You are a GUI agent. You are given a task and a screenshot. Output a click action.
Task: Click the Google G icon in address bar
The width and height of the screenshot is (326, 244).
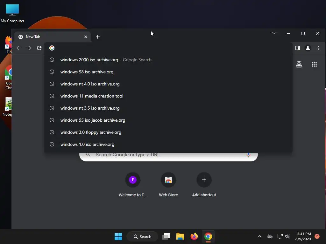[52, 48]
